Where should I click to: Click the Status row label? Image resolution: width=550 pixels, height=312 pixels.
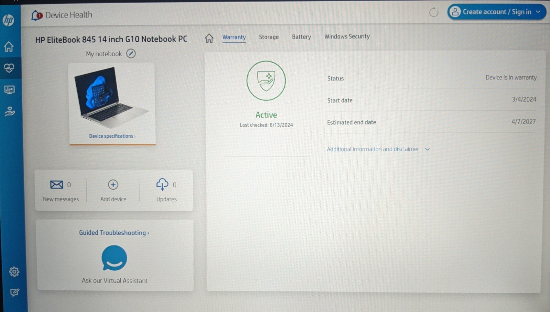pyautogui.click(x=335, y=78)
